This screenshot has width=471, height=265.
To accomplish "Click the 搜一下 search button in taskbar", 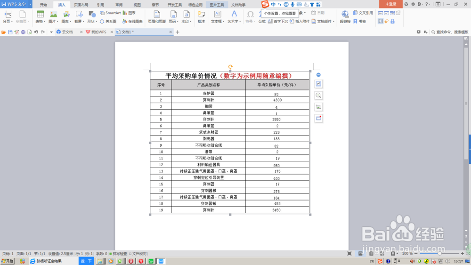I will pos(86,261).
